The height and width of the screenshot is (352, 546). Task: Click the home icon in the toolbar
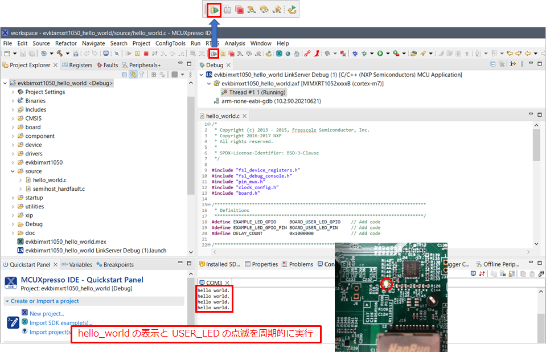click(297, 54)
